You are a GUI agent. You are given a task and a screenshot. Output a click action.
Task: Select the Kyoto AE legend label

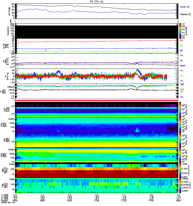[185, 7]
